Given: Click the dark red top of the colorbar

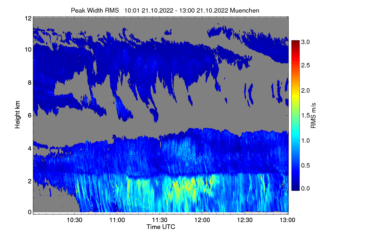Looking at the screenshot, I should point(295,43).
